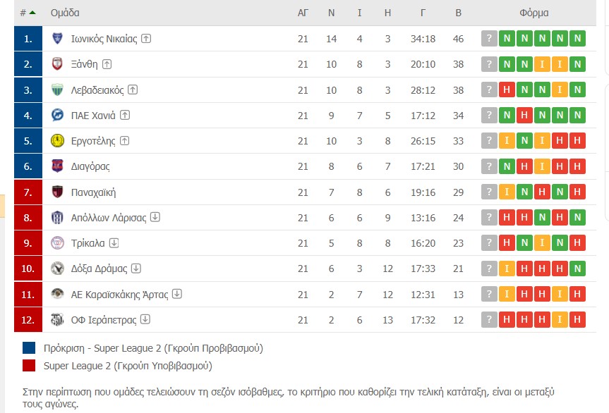Screen dimensions: 609x413
Task: Sort table by Γ goals column
Action: coord(423,13)
